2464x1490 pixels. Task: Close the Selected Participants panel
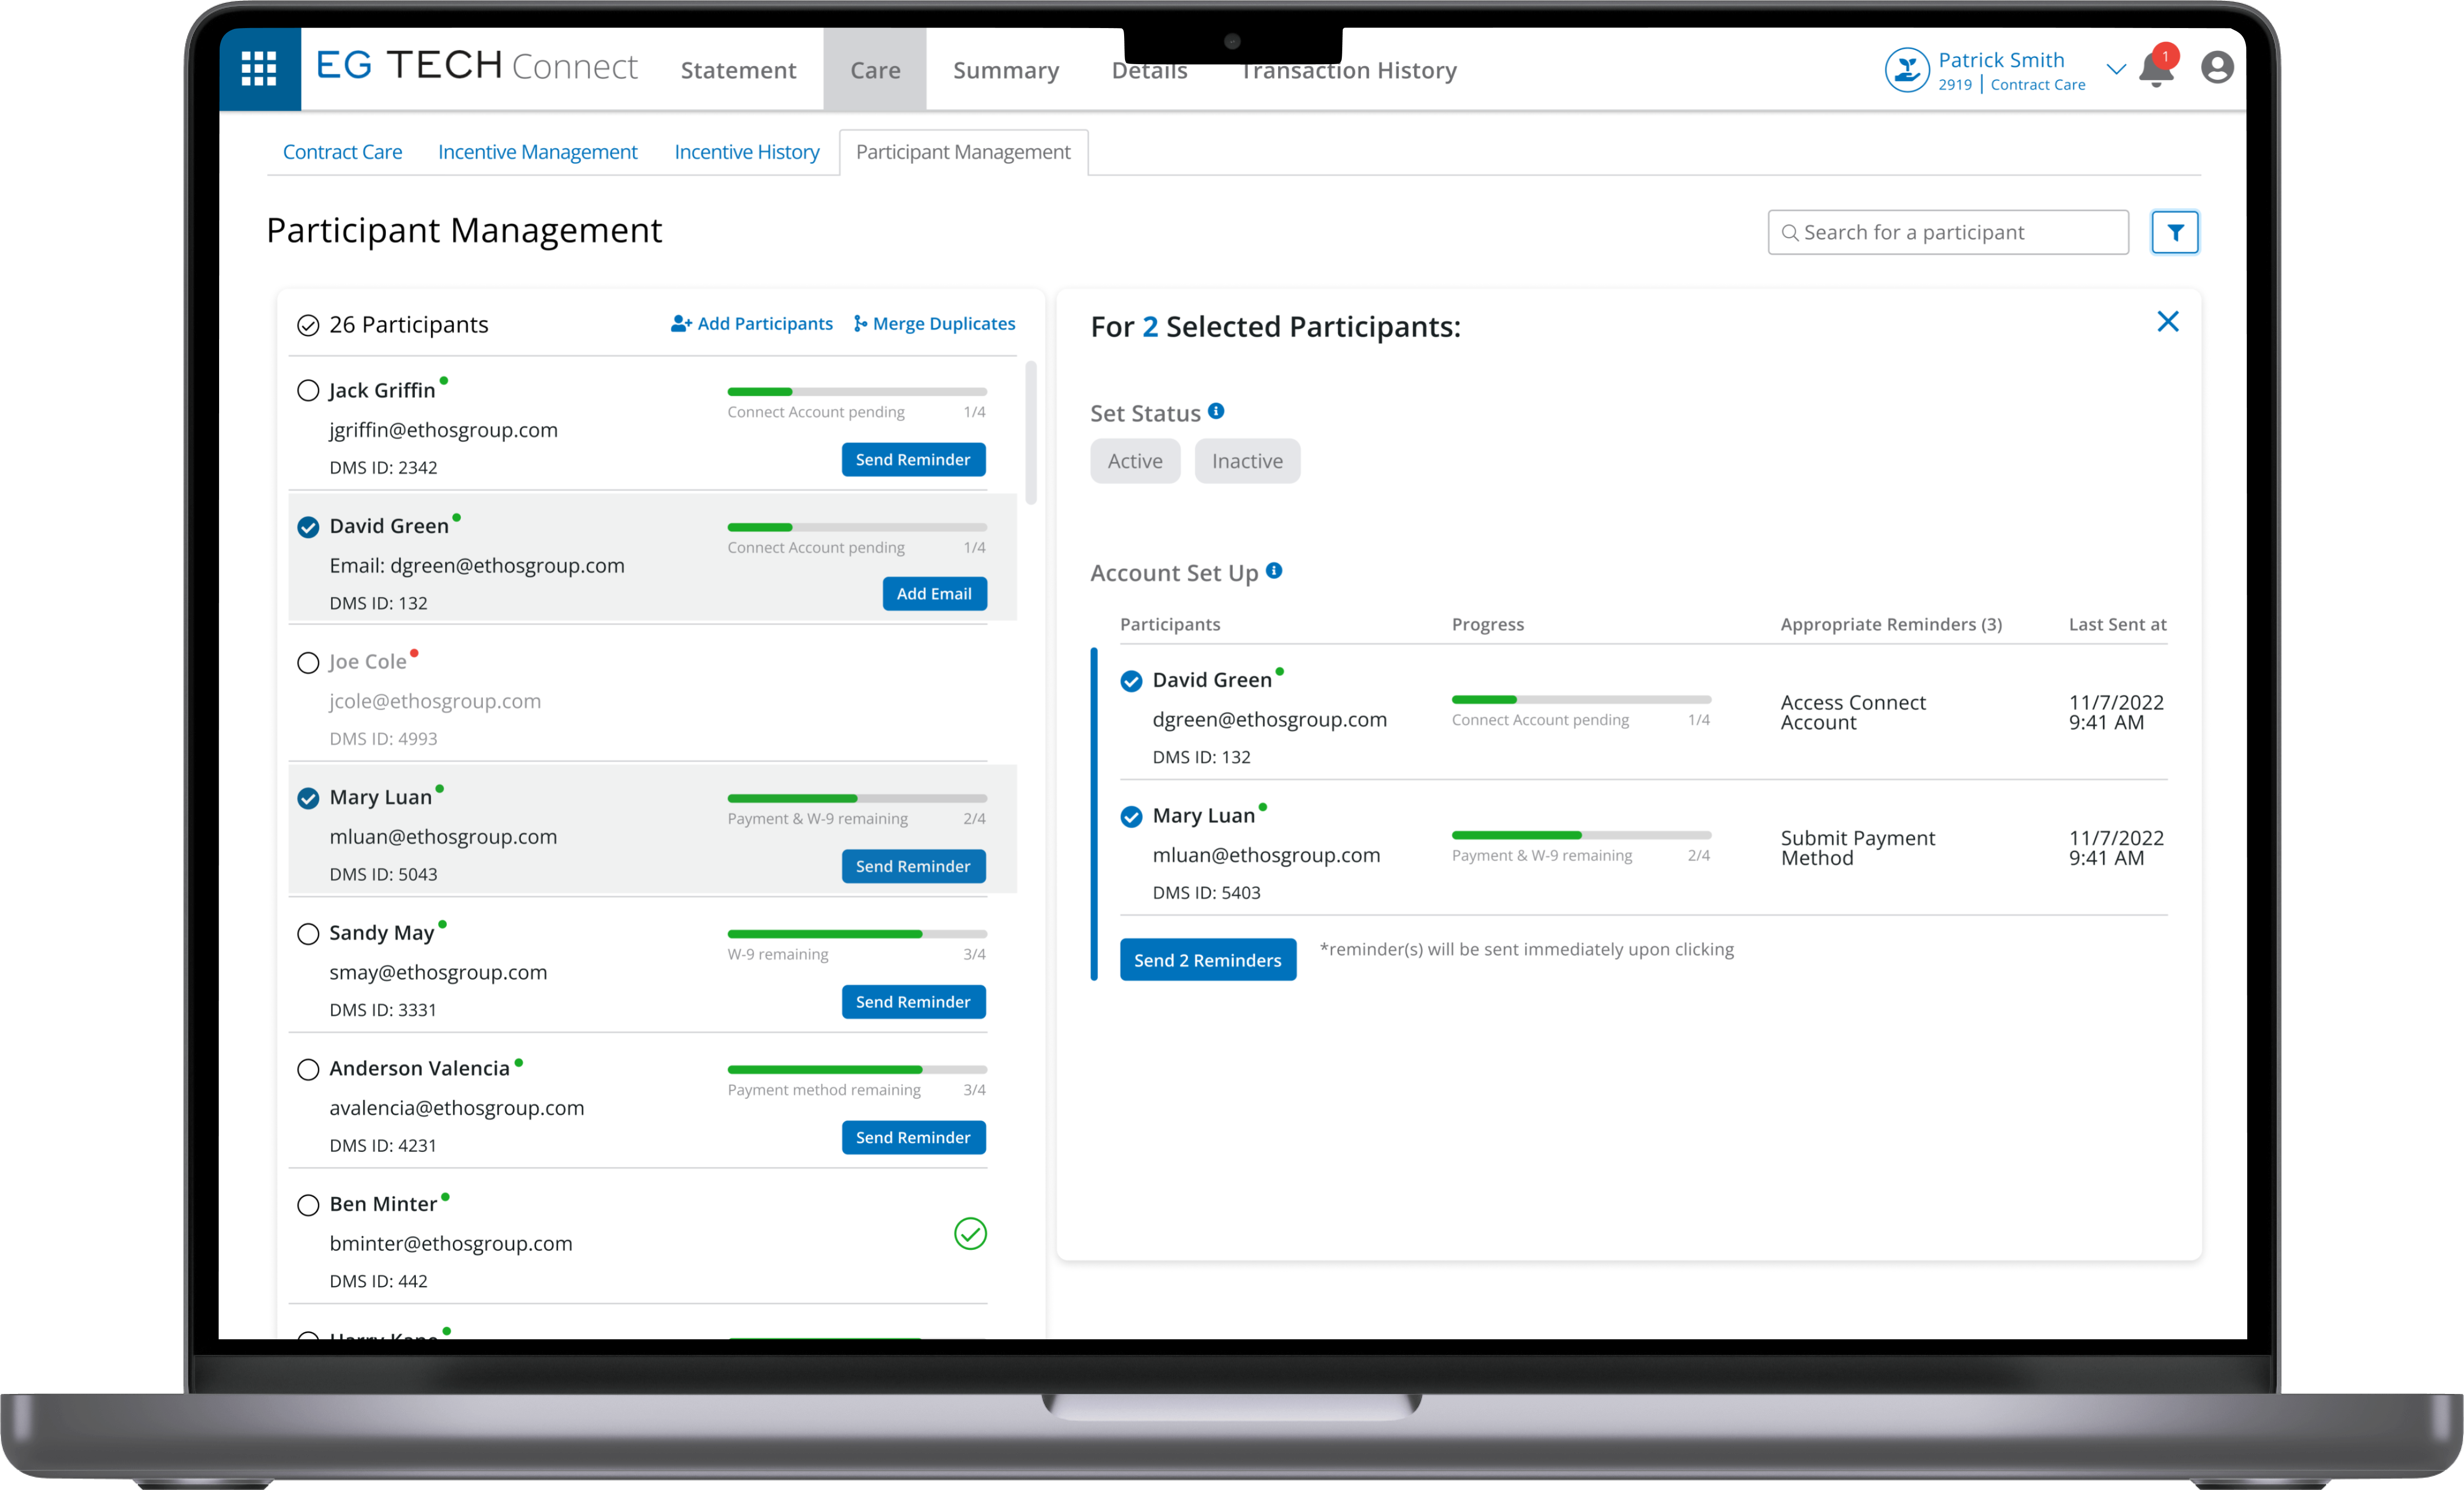click(2168, 321)
